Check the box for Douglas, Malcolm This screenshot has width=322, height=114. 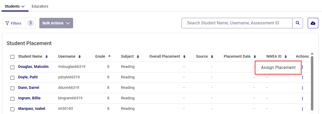point(12,67)
